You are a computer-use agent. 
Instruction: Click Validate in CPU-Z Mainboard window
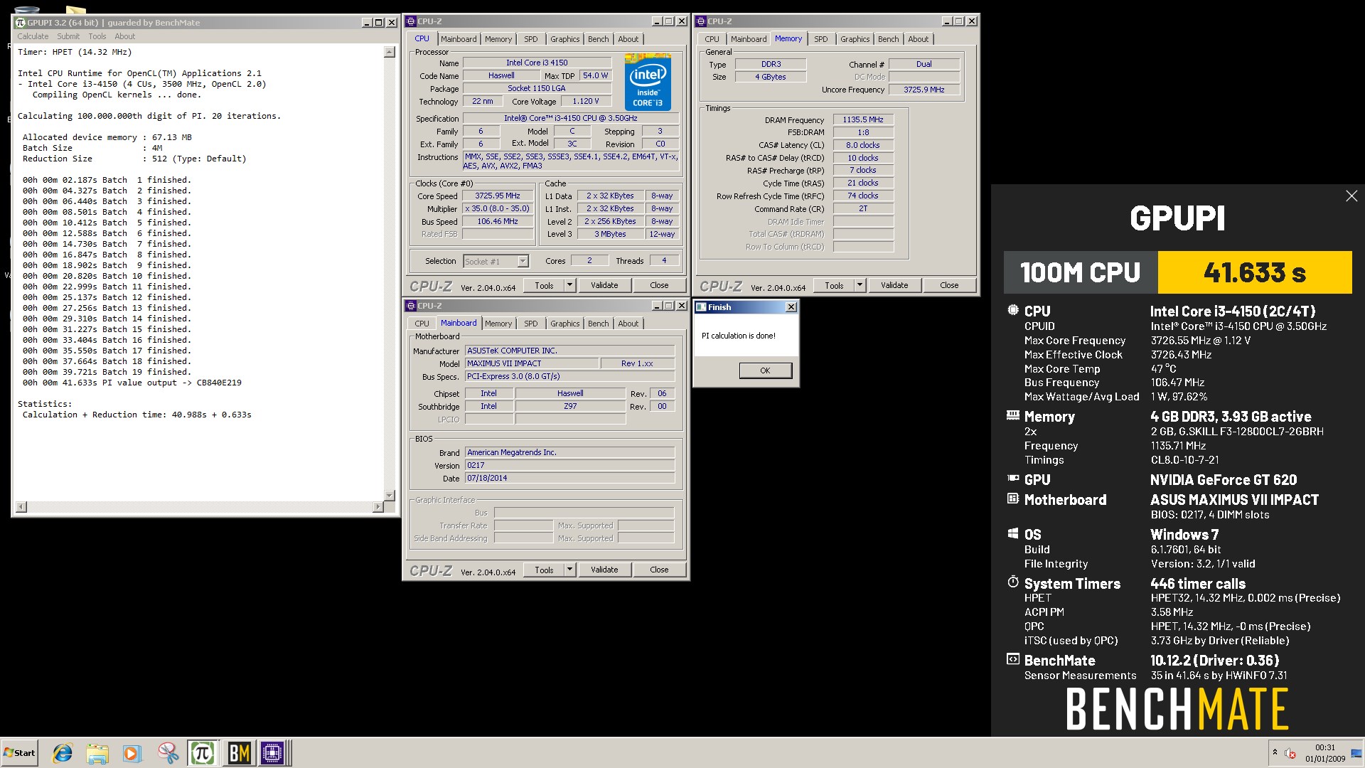[x=604, y=570]
